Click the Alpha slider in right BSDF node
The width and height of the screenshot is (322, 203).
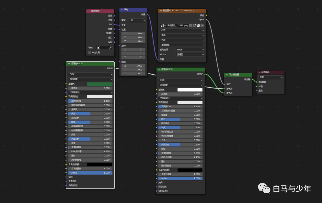pyautogui.click(x=180, y=178)
